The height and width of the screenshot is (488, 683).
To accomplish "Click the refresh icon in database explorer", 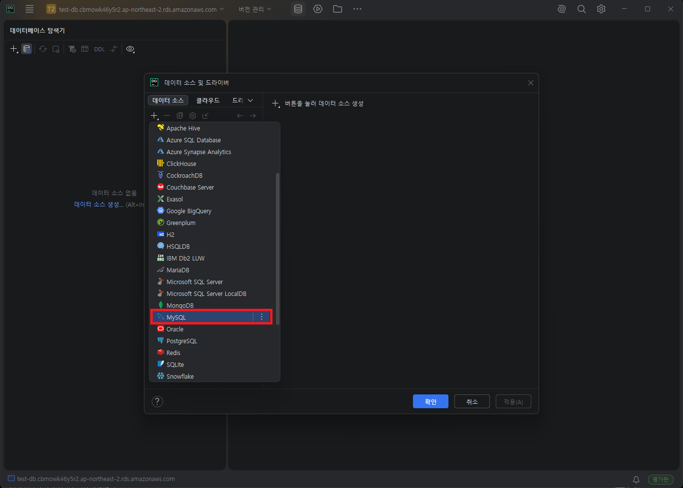I will [x=43, y=49].
